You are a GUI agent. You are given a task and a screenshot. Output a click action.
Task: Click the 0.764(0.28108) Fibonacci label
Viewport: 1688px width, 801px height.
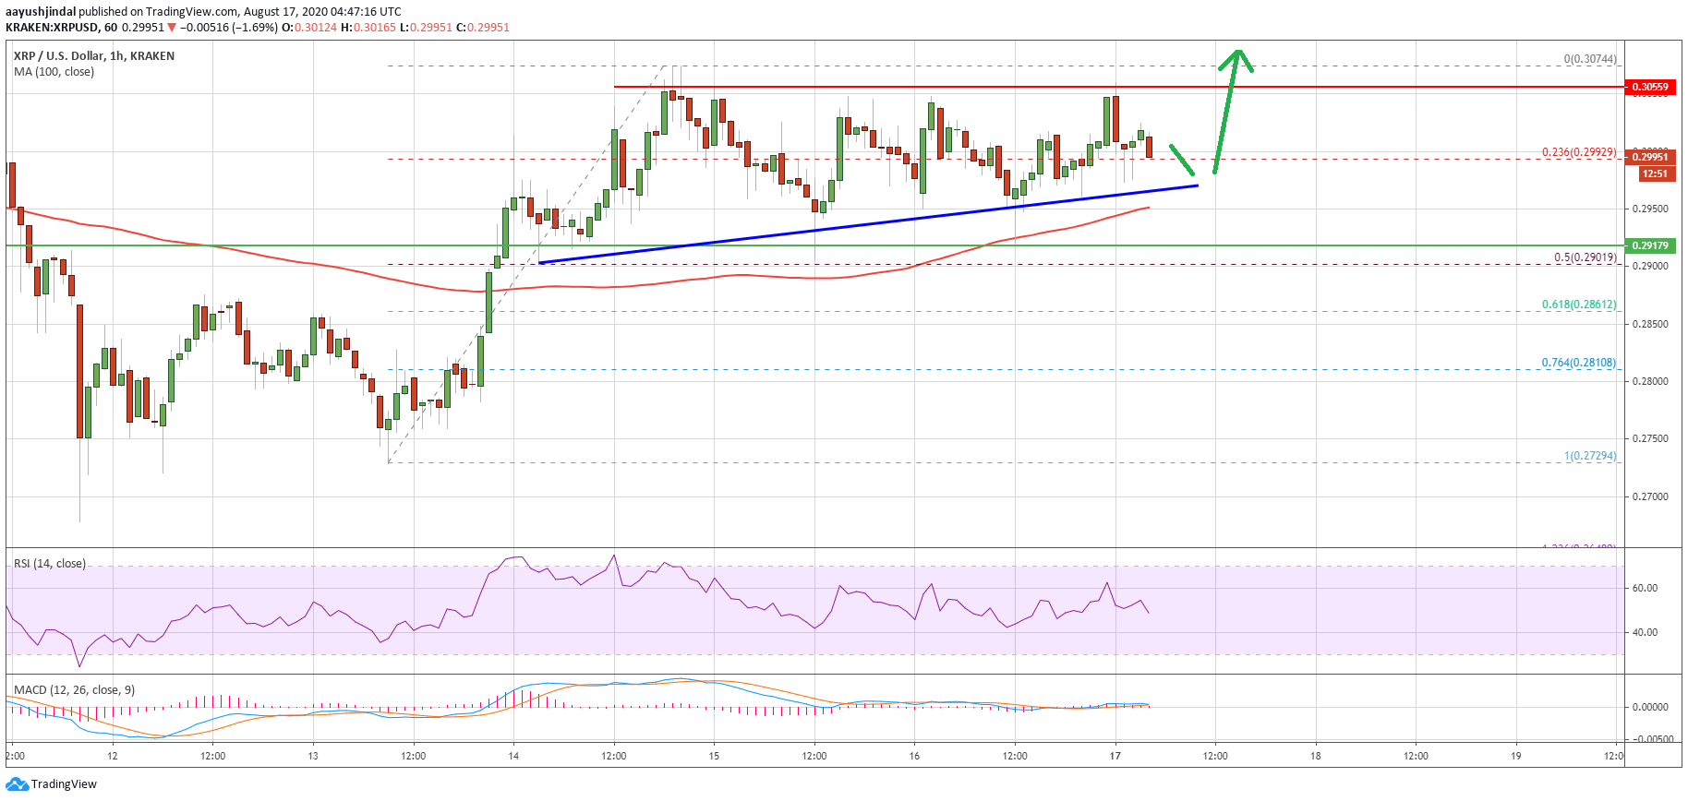pos(1579,363)
